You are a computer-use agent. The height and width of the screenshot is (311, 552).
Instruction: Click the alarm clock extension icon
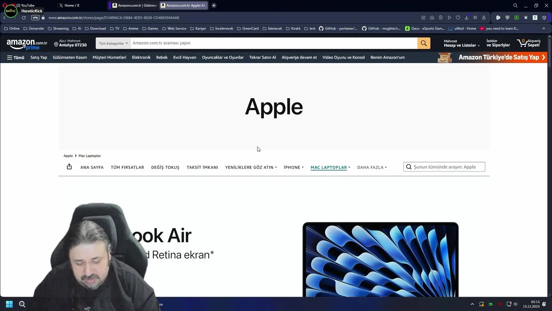(x=526, y=18)
